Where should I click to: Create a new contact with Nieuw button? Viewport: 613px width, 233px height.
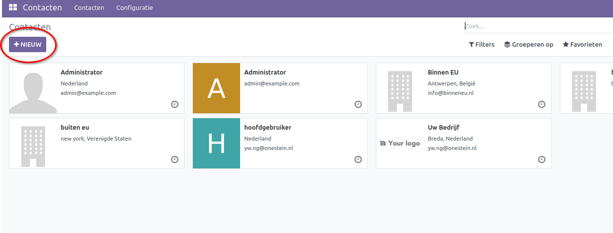(28, 45)
